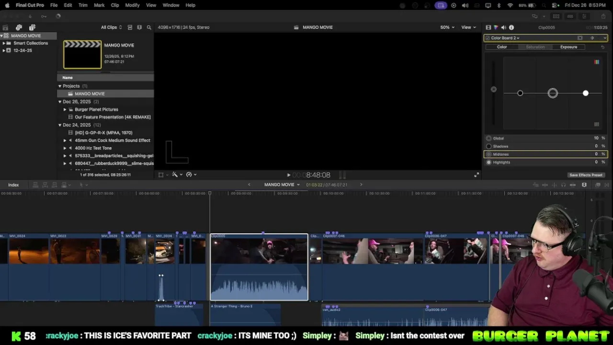Open the Effects browser icon in timeline
This screenshot has width=613, height=345.
tap(598, 185)
